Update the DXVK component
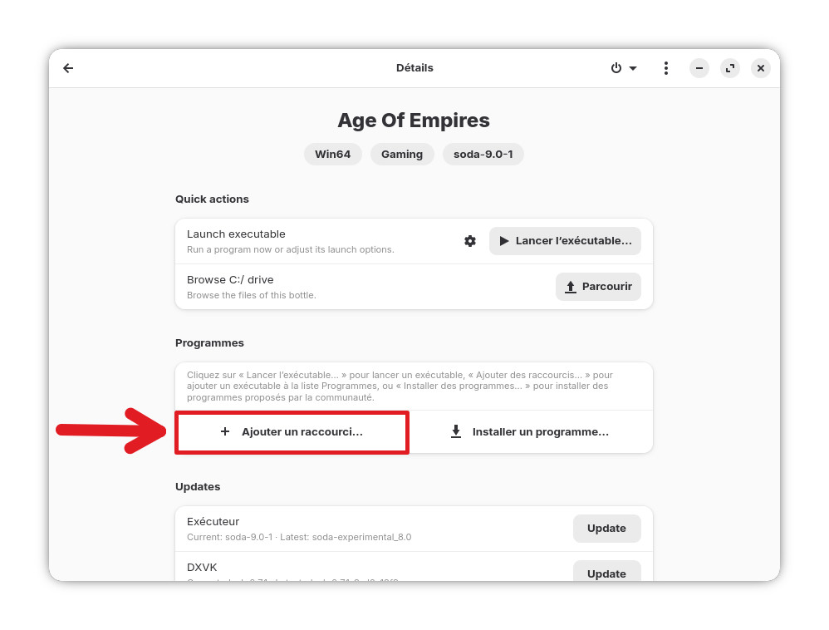Screen dimensions: 829x630 pos(606,573)
